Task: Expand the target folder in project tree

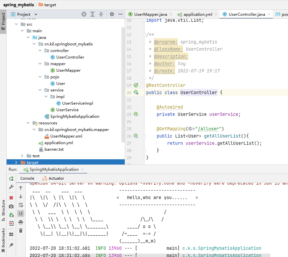Action: coord(16,163)
